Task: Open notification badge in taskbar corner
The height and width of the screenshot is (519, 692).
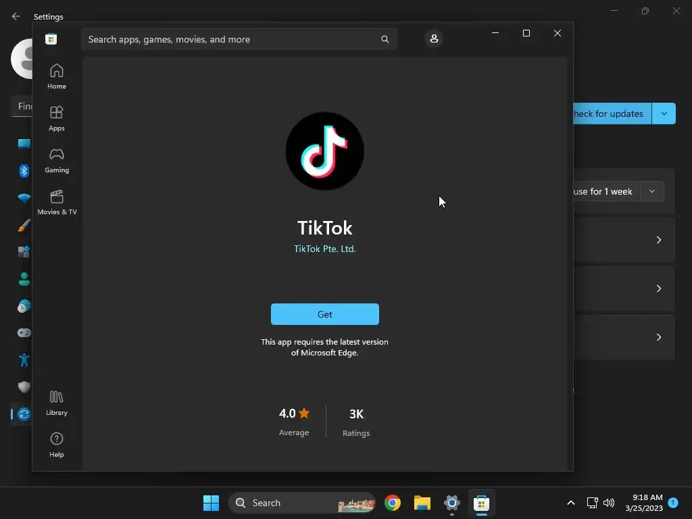Action: [x=673, y=503]
